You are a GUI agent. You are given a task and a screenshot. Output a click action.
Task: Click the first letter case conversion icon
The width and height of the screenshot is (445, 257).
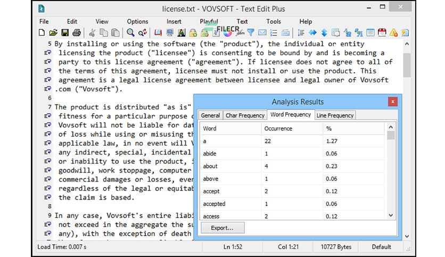(348, 33)
